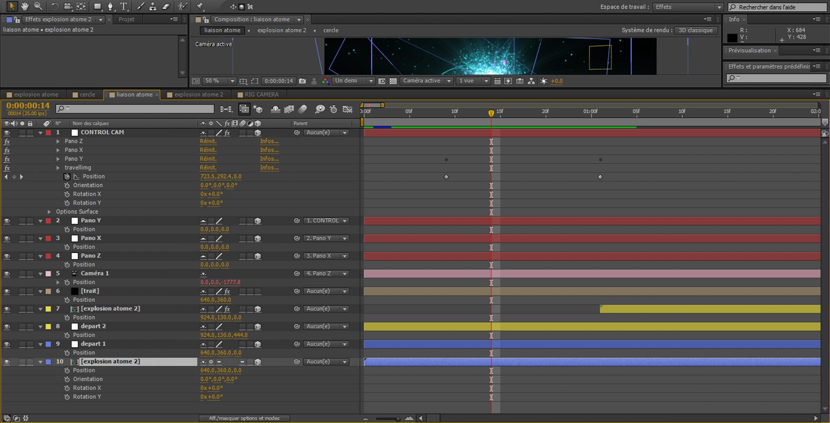Select the Puppet Pin tool
This screenshot has height=423, width=830.
pyautogui.click(x=199, y=6)
